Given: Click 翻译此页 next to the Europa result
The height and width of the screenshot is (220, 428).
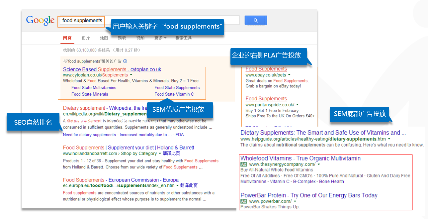Looking at the screenshot, I should (189, 186).
